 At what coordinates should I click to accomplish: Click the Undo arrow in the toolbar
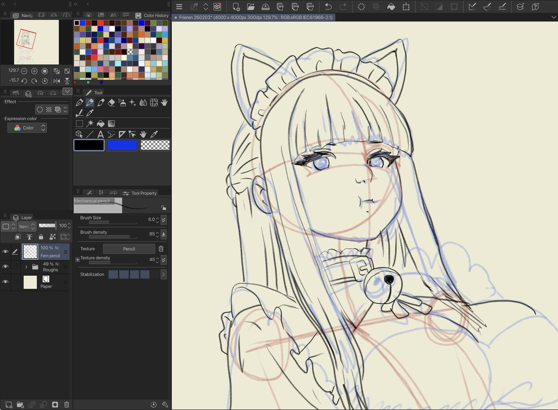328,6
